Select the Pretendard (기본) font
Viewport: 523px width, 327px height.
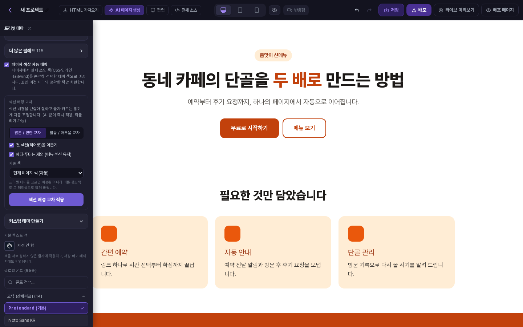point(46,308)
